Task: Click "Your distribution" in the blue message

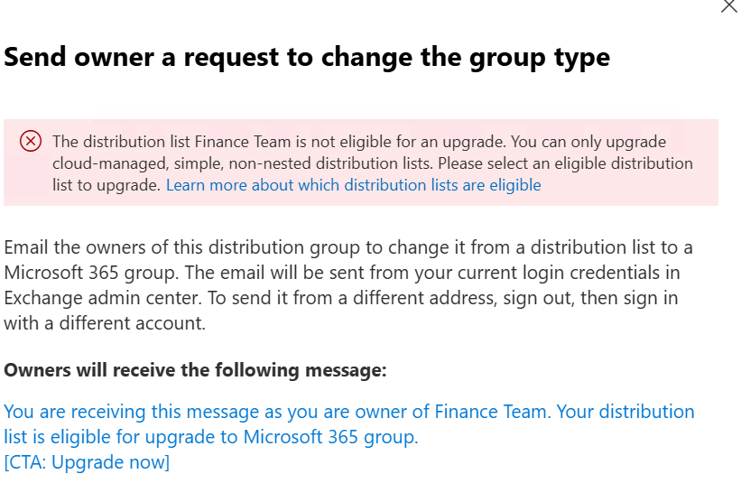Action: (x=625, y=412)
